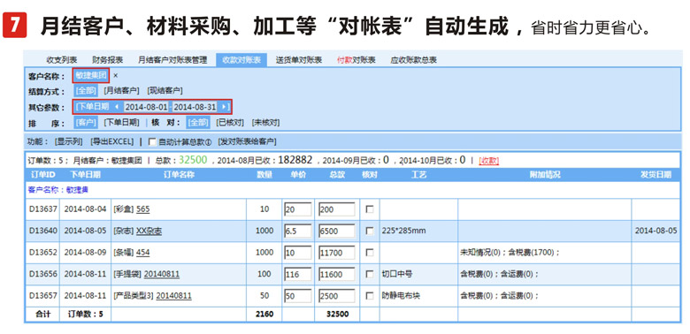
Task: Filter by [月结客户] settlement
Action: coord(121,91)
